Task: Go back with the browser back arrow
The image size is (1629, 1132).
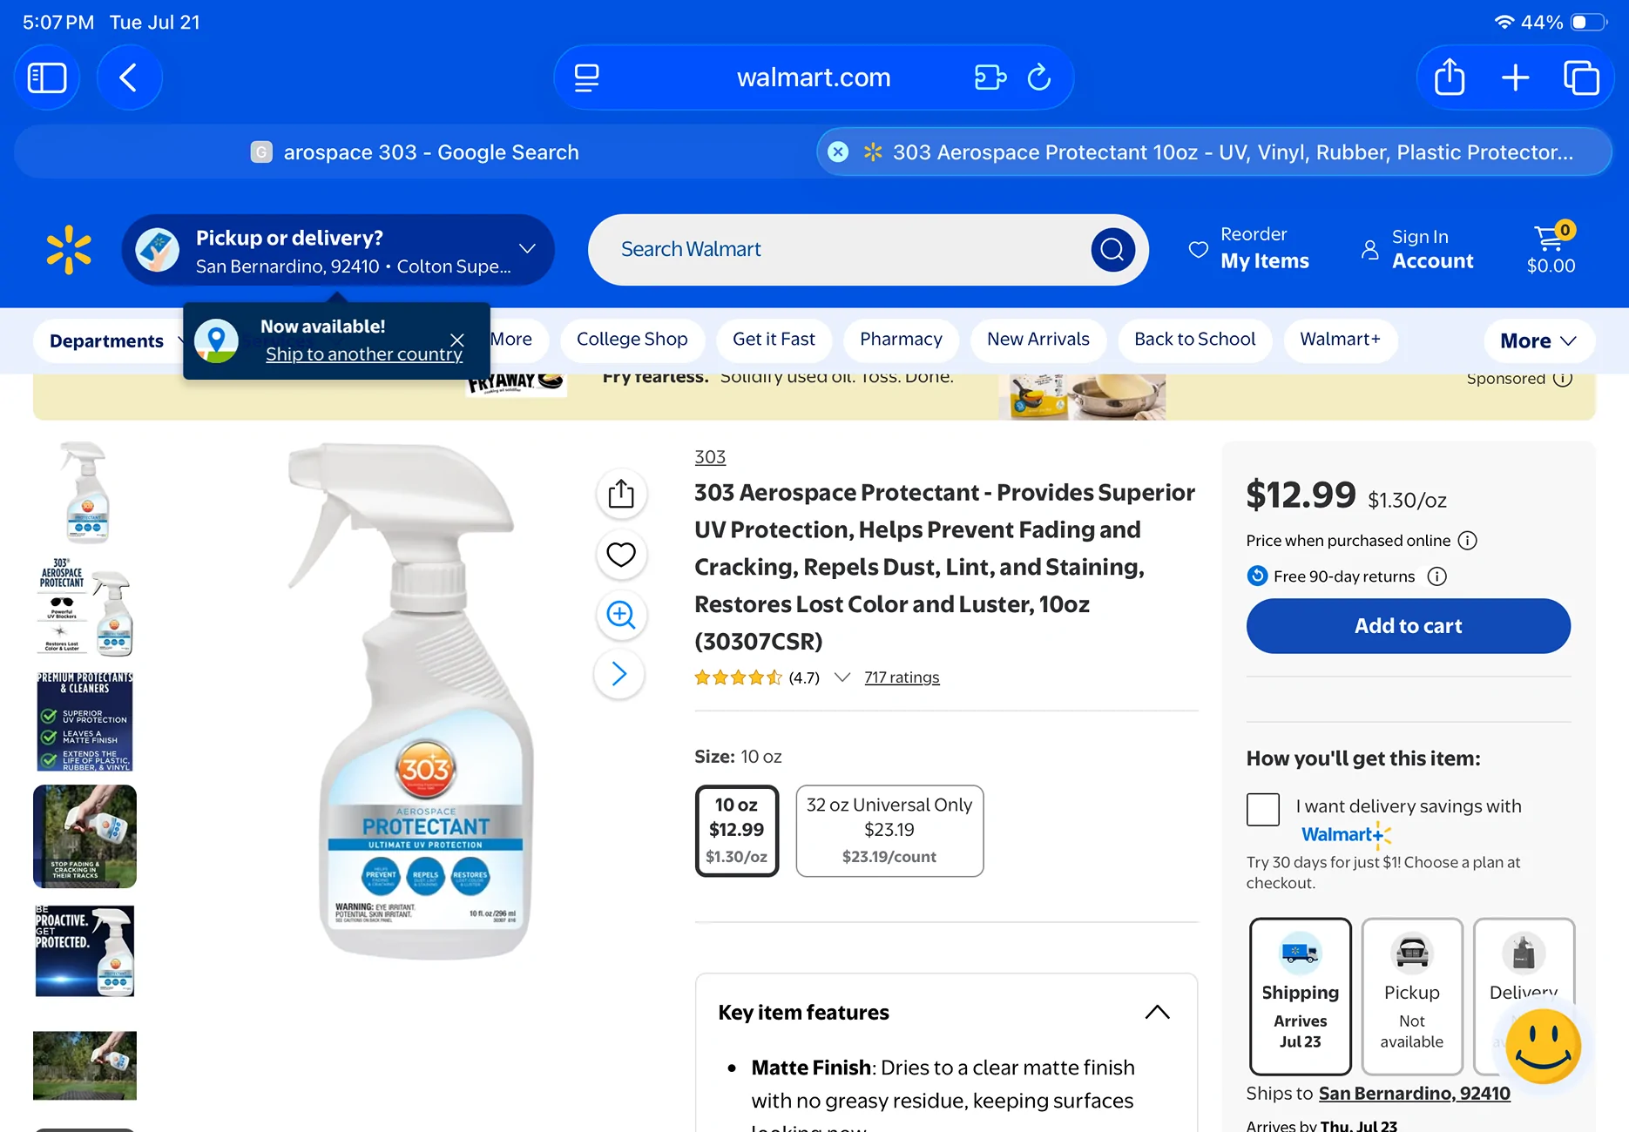Action: point(129,77)
